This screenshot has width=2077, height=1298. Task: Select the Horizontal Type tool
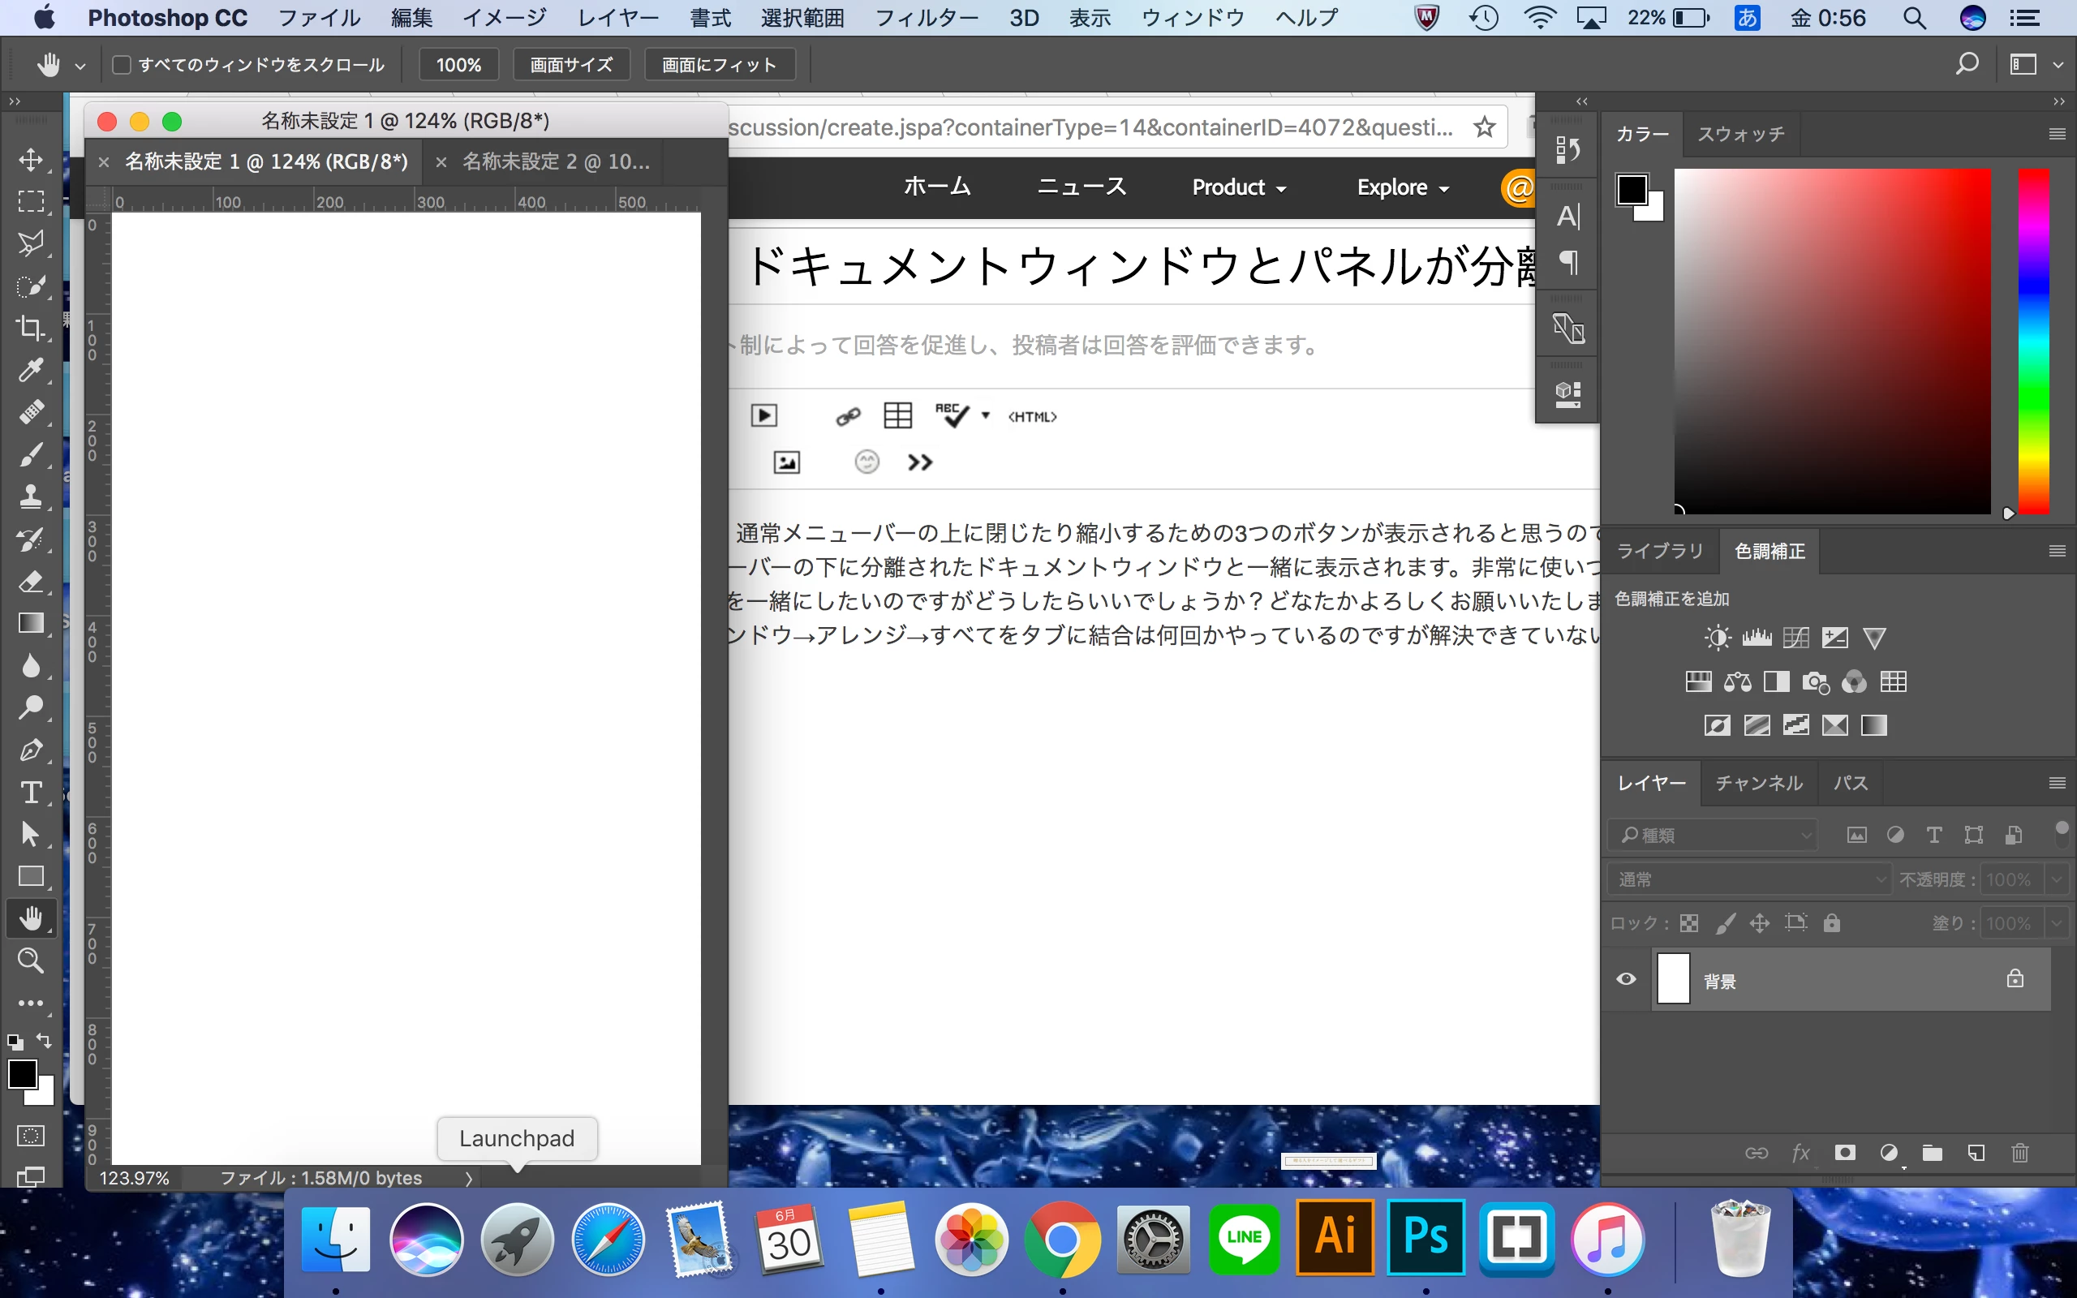(x=31, y=792)
